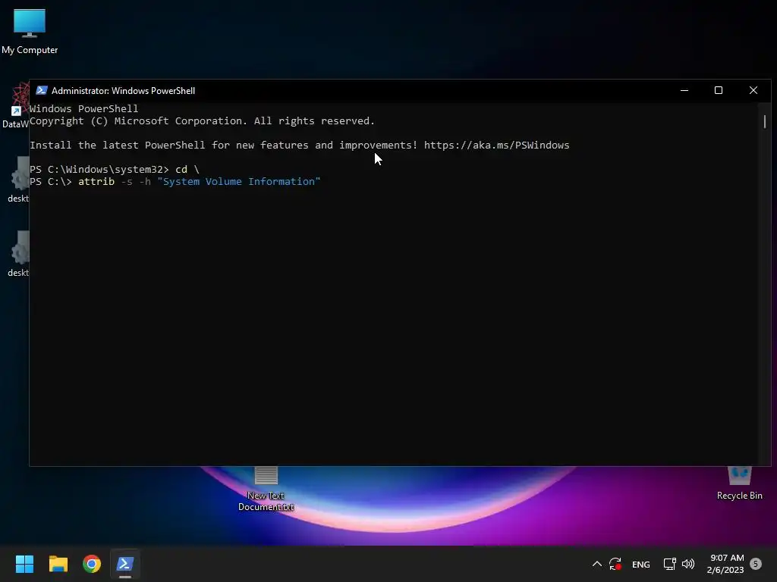Image resolution: width=777 pixels, height=582 pixels.
Task: Click the PowerShell vertical scrollbar thumb
Action: point(765,121)
